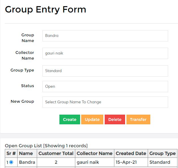Click the Sr # column header
The height and width of the screenshot is (168, 178).
pyautogui.click(x=11, y=153)
